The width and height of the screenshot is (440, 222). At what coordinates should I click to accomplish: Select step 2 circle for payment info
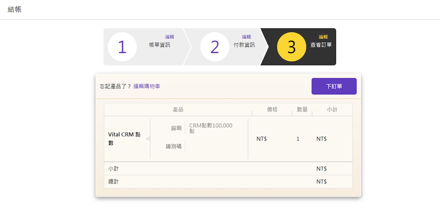point(215,47)
